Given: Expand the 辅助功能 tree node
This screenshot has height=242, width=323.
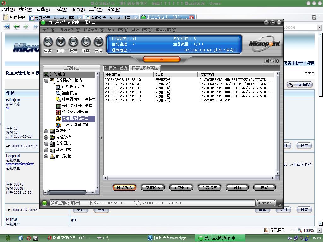Looking at the screenshot, I should click(x=46, y=156).
